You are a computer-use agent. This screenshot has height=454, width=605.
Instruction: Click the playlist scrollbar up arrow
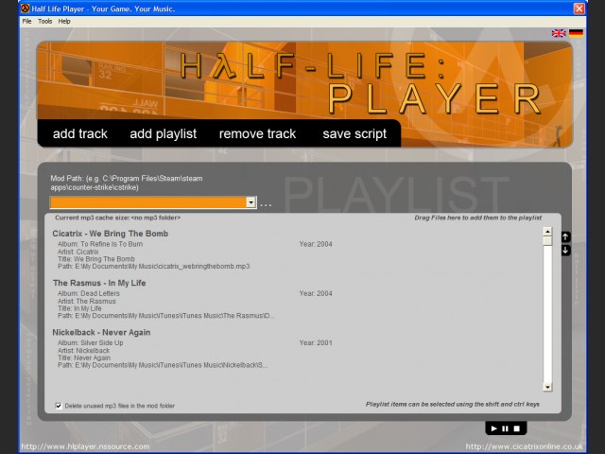[x=547, y=232]
